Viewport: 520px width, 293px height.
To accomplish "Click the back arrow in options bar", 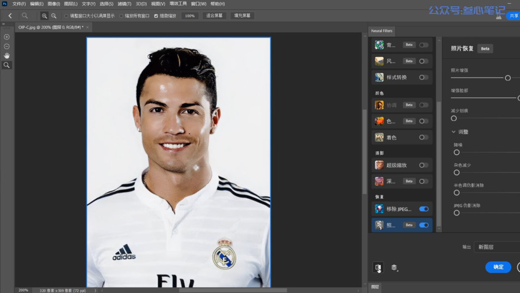I will 10,16.
